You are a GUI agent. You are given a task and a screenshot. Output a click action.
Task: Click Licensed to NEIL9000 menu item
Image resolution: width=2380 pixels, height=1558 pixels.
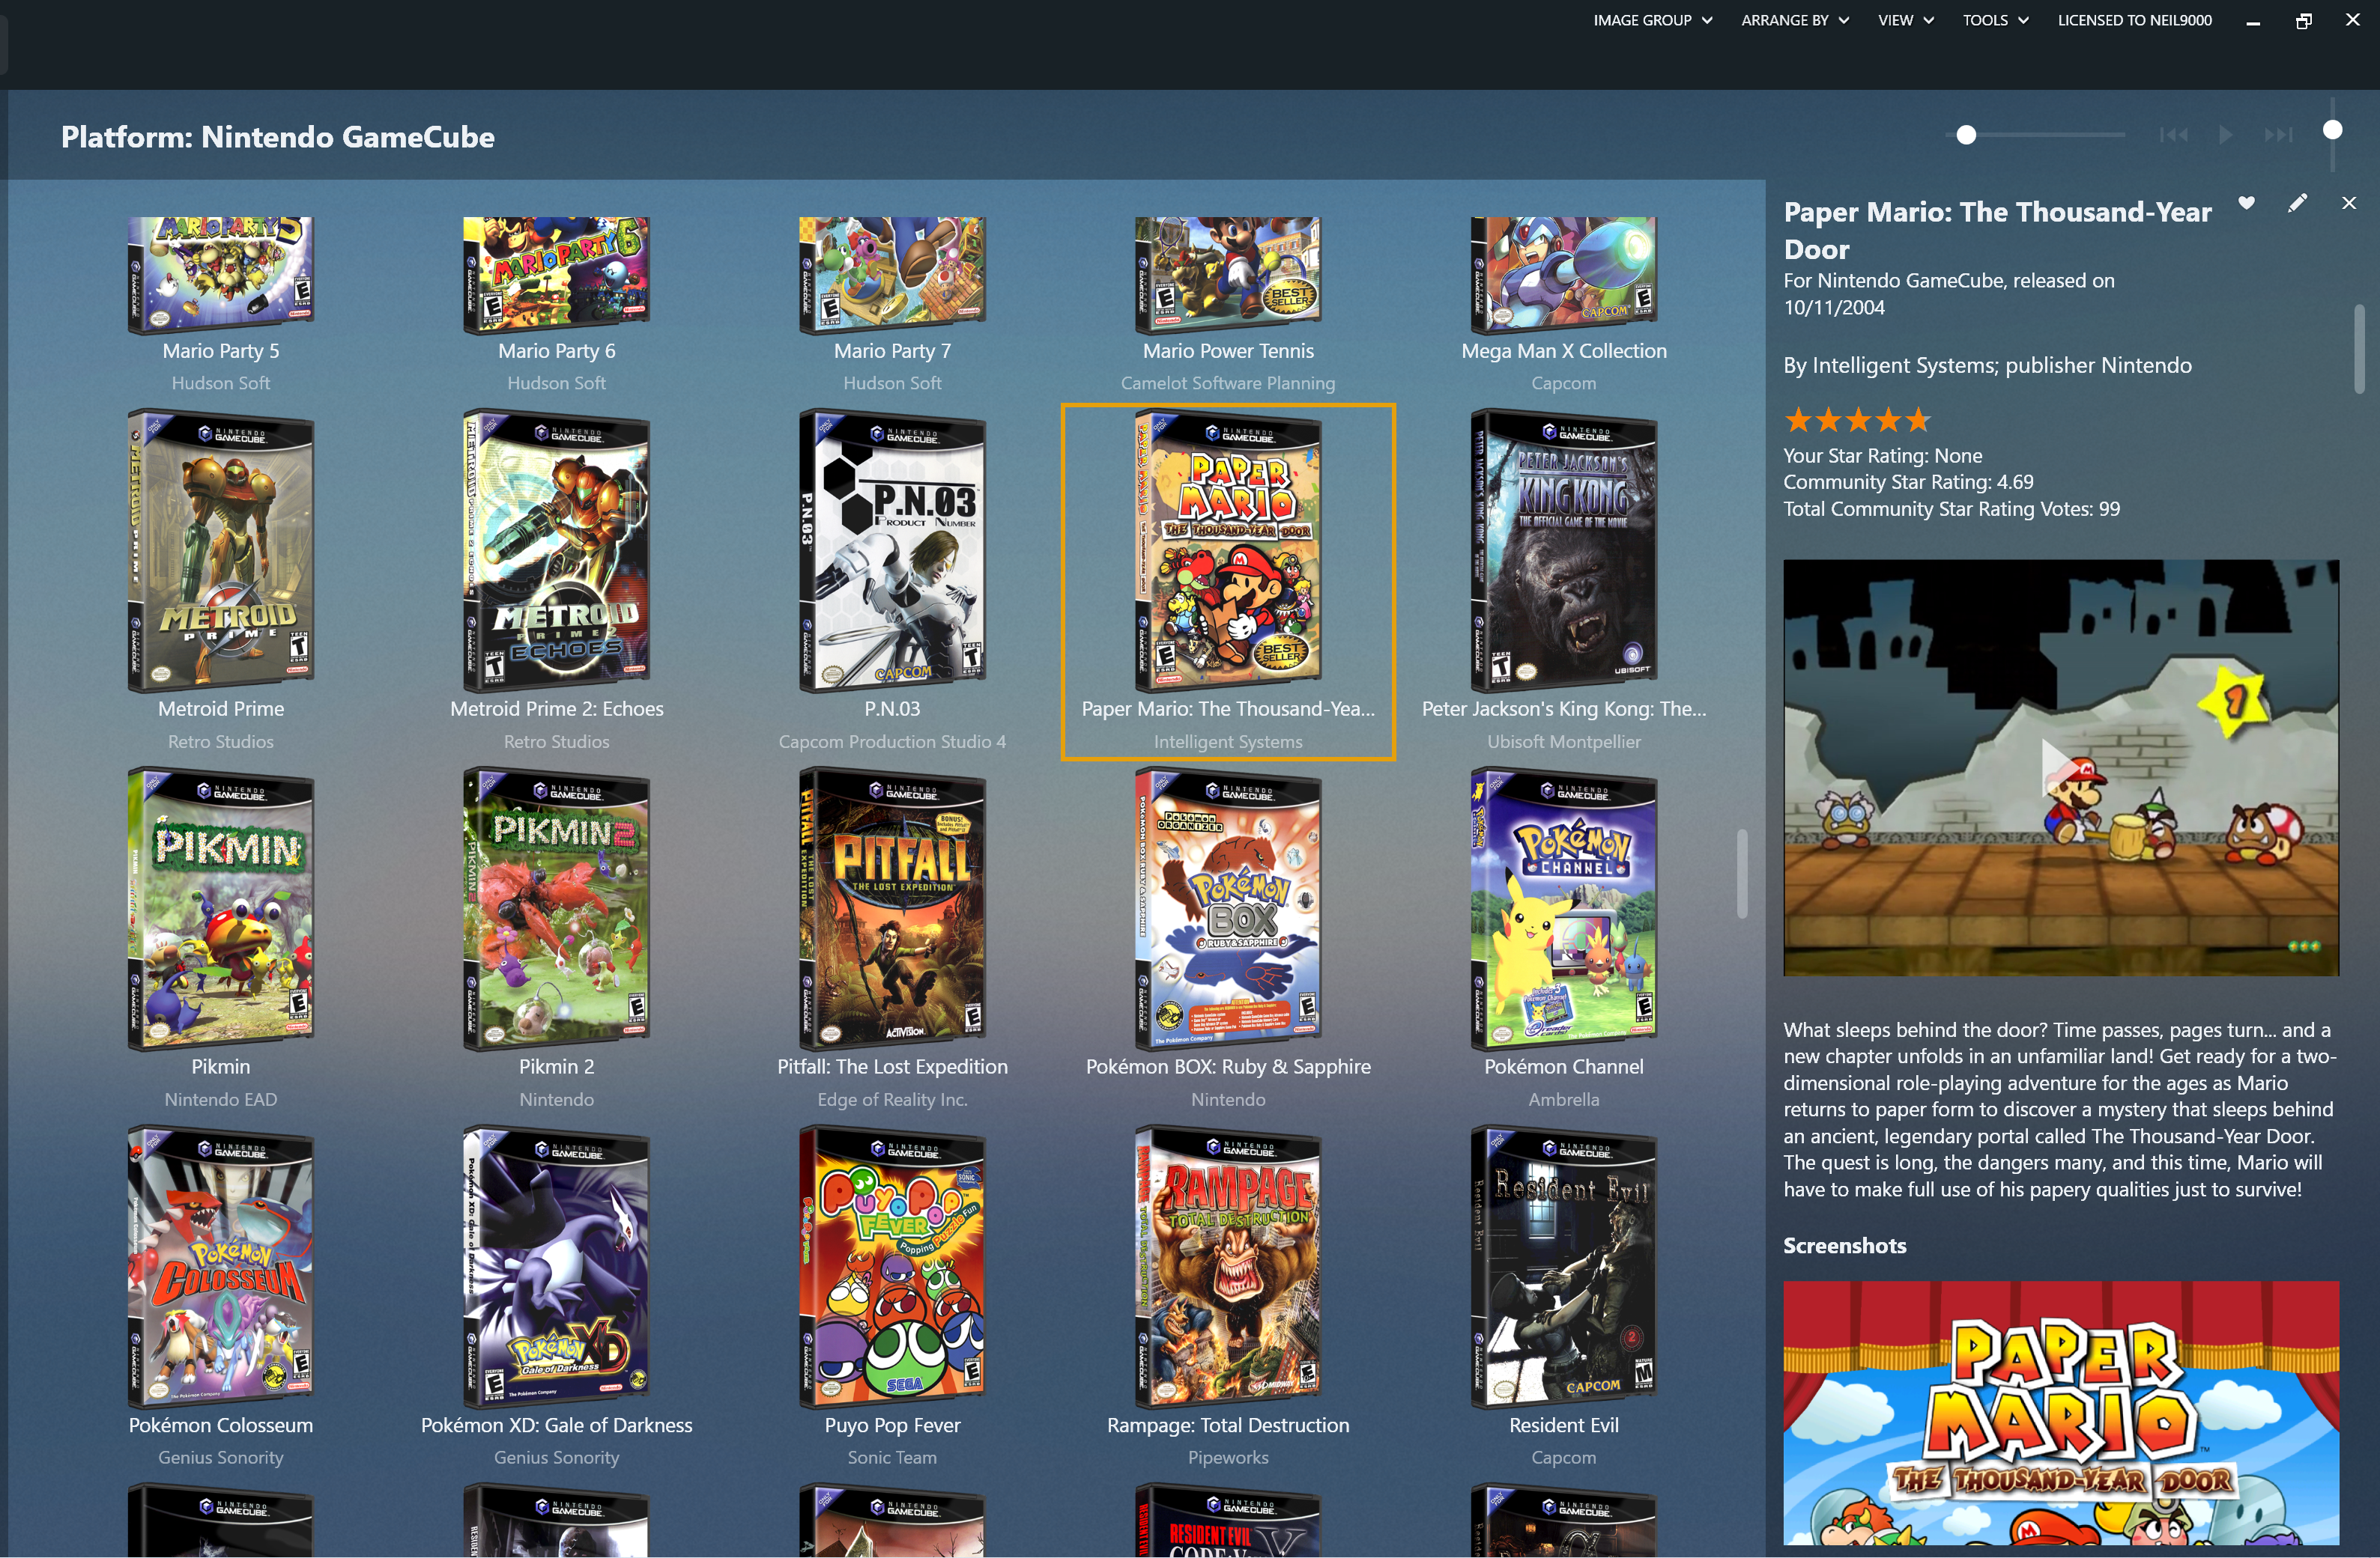[2134, 20]
